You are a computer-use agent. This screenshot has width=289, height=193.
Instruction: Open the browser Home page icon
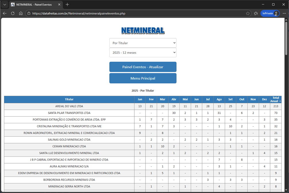tap(21, 13)
